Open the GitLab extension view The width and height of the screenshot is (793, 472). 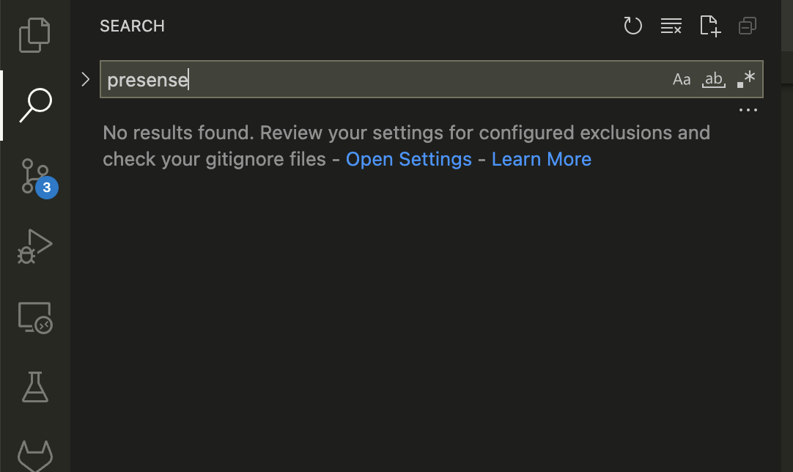[35, 455]
